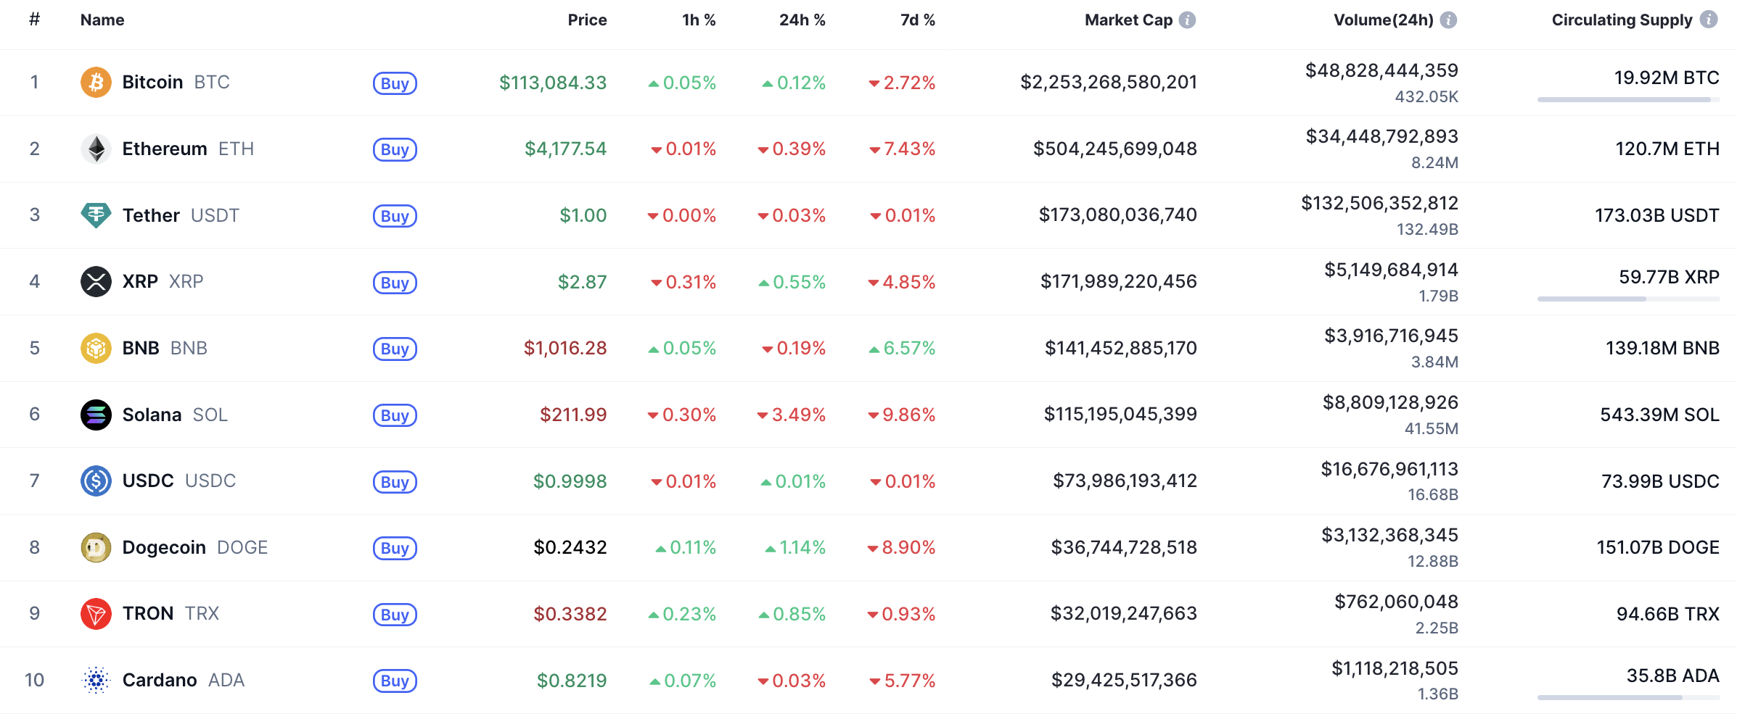Open the Circulating Supply info icon
The width and height of the screenshot is (1737, 719).
[x=1709, y=20]
